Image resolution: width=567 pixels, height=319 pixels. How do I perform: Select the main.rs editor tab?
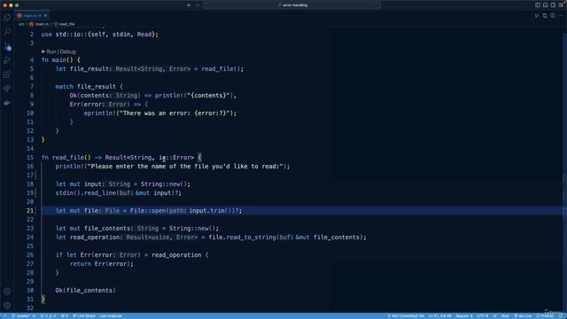32,16
